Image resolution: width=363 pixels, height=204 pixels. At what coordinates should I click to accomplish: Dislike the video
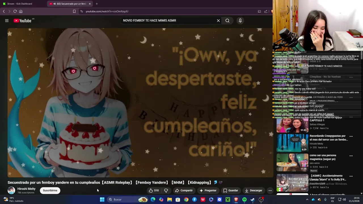pos(166,190)
